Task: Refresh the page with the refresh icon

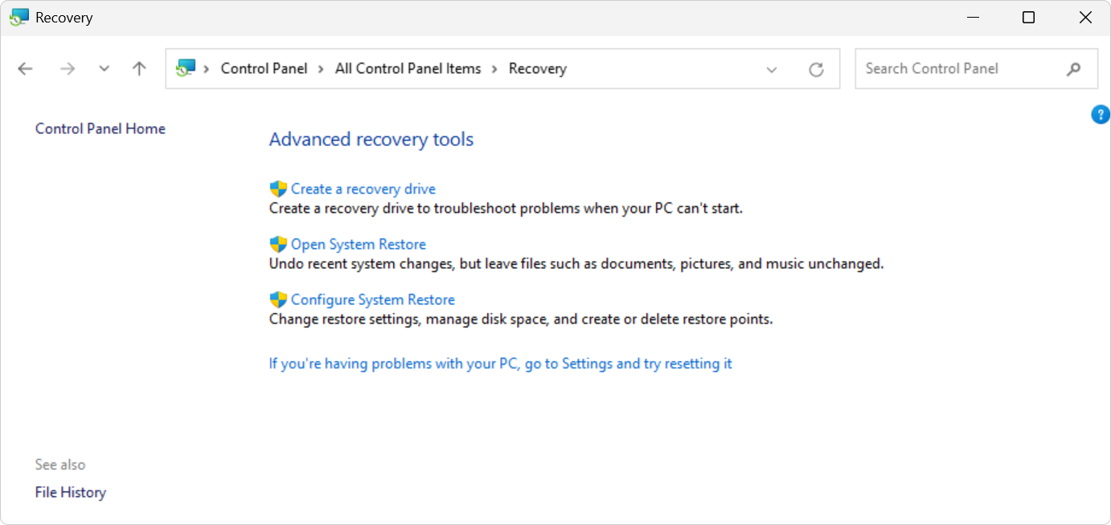Action: 817,69
